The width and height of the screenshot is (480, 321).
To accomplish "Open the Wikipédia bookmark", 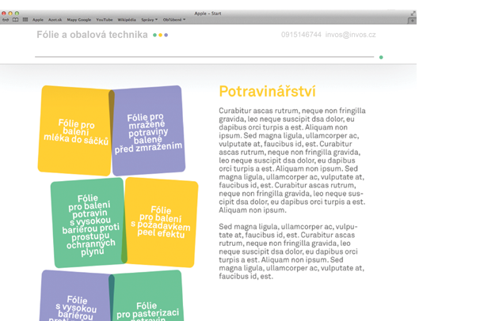I will click(127, 19).
